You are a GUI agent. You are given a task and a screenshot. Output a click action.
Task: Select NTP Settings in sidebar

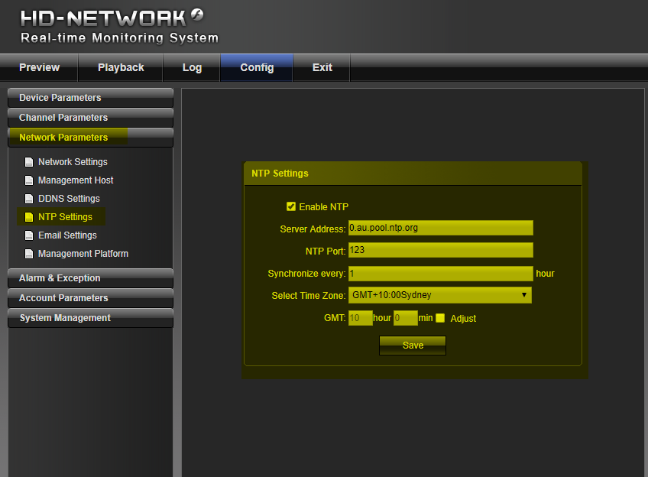[x=65, y=217]
